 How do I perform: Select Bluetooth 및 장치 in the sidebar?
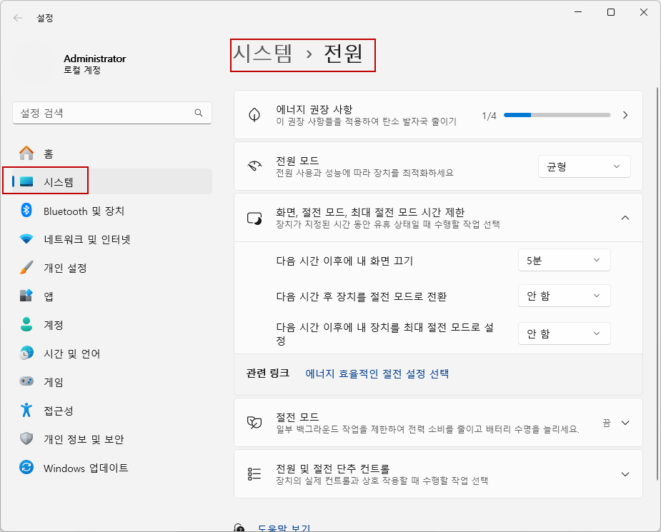pos(112,210)
